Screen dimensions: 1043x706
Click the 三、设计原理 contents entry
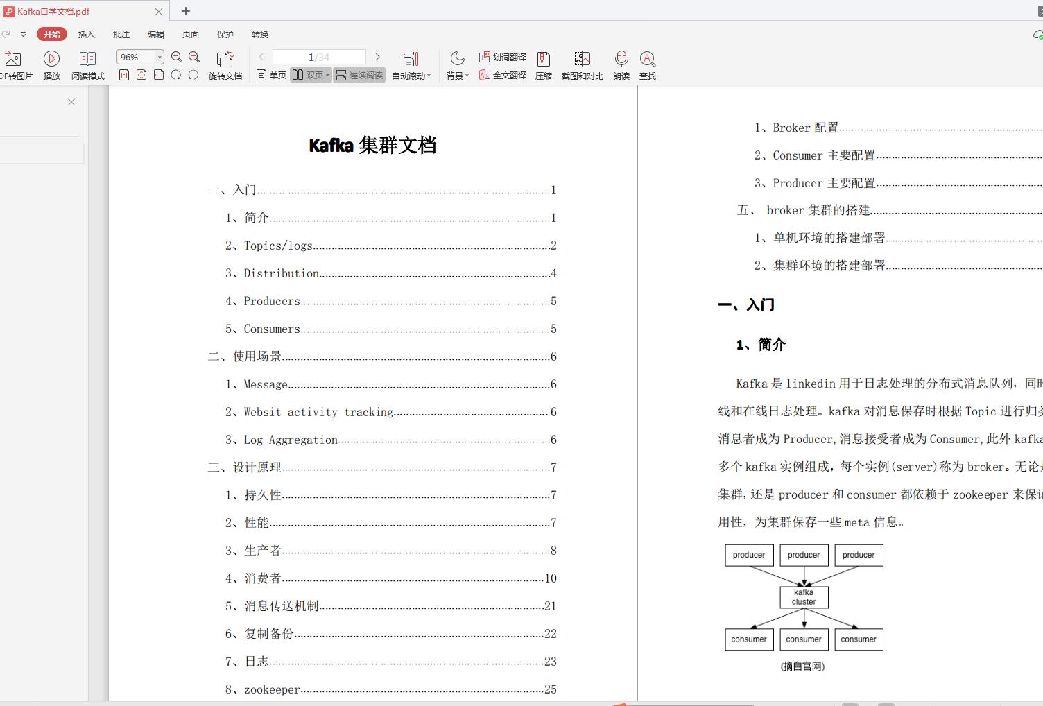(x=382, y=467)
